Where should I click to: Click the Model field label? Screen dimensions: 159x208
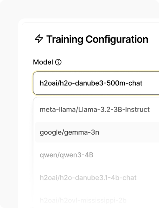43,62
